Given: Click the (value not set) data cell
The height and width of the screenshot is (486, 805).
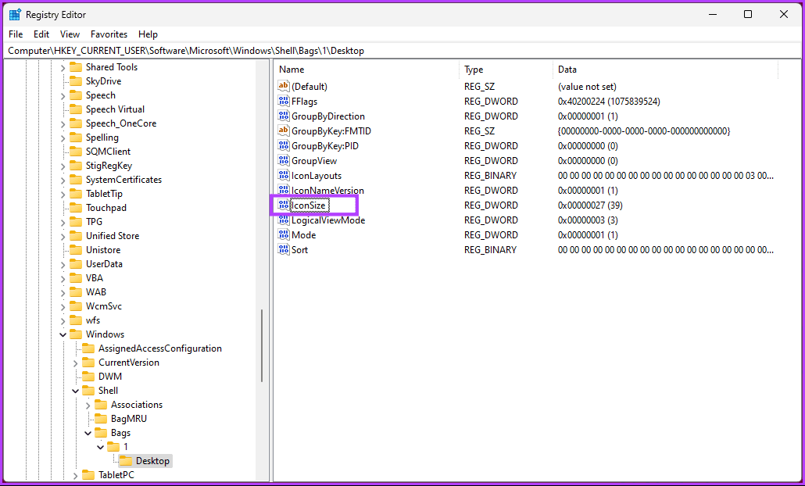Looking at the screenshot, I should (x=587, y=87).
